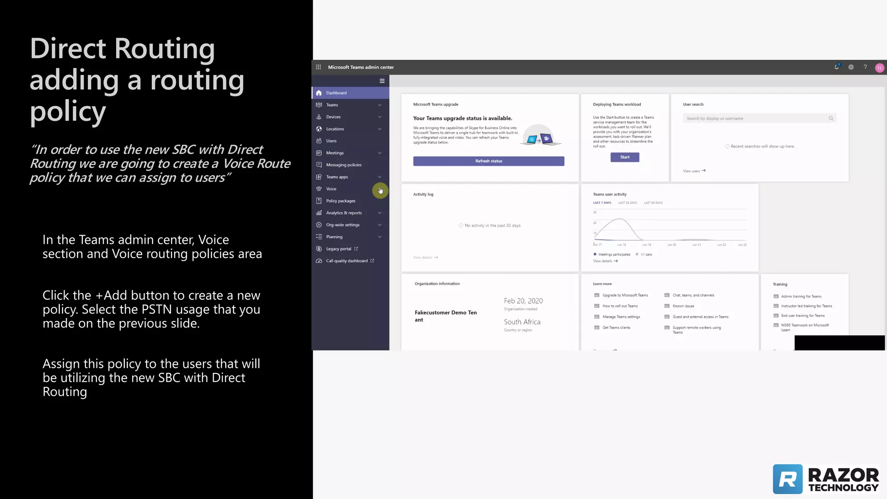Open Known issues link
Screen dimensions: 887x499
click(683, 306)
